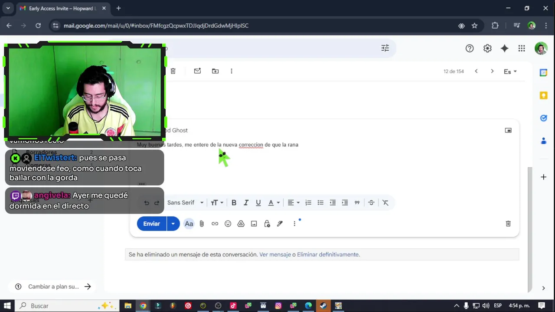The image size is (555, 312).
Task: Open the input tools Es dropdown
Action: [x=510, y=71]
